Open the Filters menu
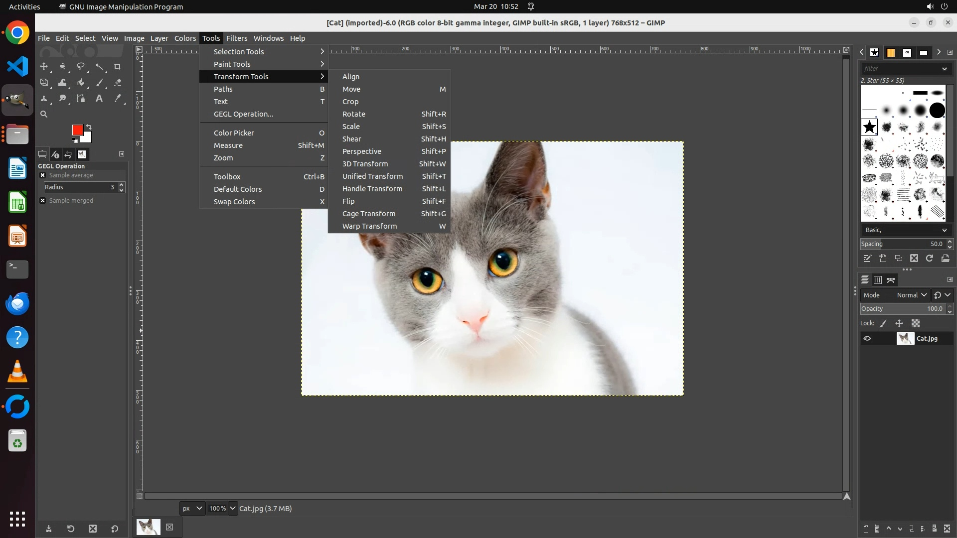 pyautogui.click(x=236, y=38)
